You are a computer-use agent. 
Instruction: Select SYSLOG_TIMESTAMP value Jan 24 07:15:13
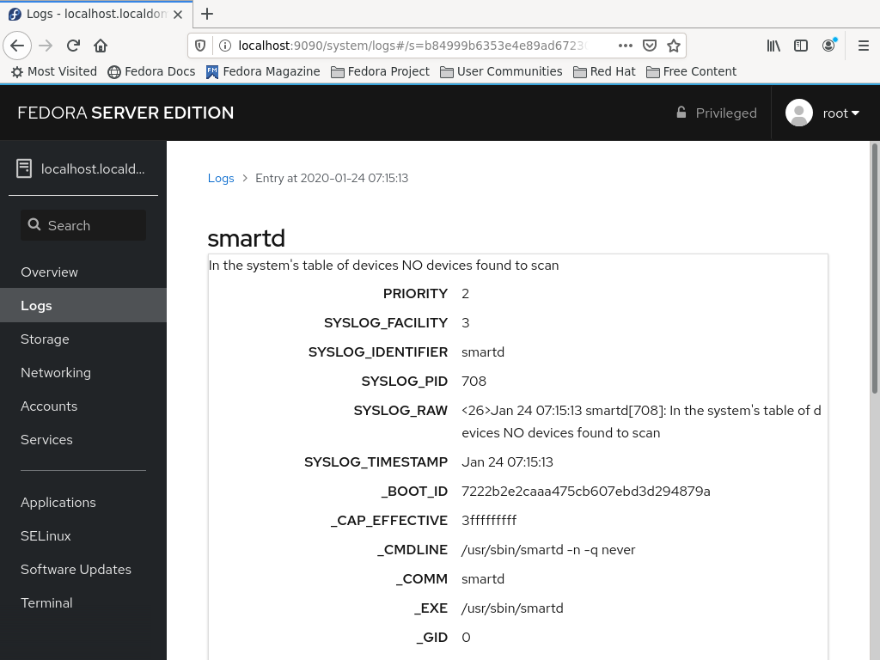tap(507, 461)
